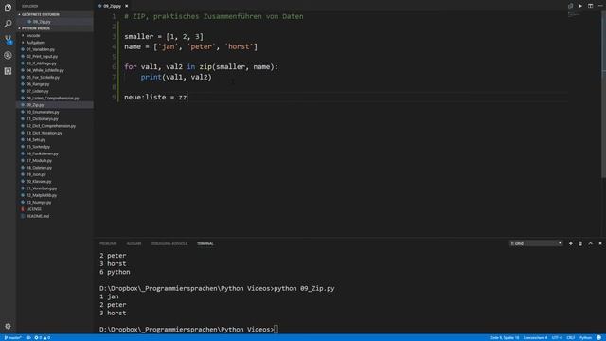Switch to the Debugging-Konsole panel tab
The width and height of the screenshot is (606, 341).
click(169, 243)
